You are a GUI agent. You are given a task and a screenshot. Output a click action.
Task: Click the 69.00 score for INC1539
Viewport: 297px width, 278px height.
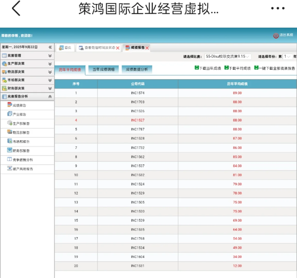point(237,221)
